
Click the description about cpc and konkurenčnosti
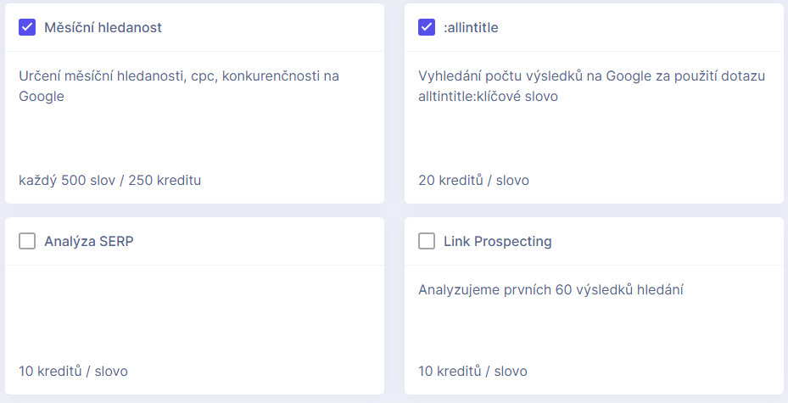(x=179, y=86)
